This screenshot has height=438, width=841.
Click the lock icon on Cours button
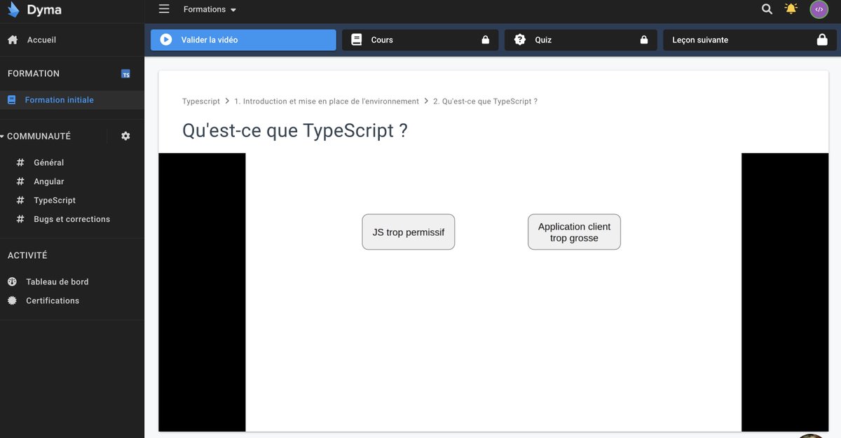485,40
